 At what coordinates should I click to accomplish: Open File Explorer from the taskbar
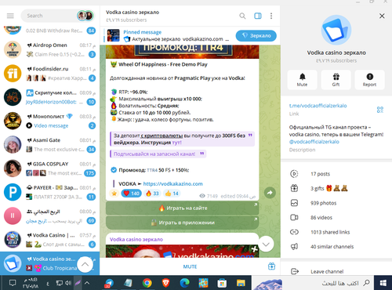click(241, 283)
